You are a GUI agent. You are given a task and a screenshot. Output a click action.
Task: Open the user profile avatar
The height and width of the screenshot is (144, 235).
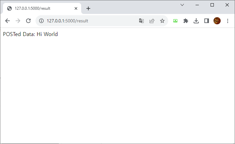point(217,21)
